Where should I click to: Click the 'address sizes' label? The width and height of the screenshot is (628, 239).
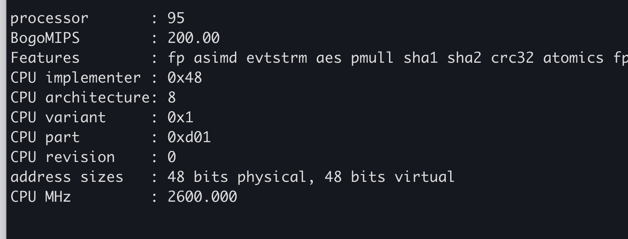point(67,177)
